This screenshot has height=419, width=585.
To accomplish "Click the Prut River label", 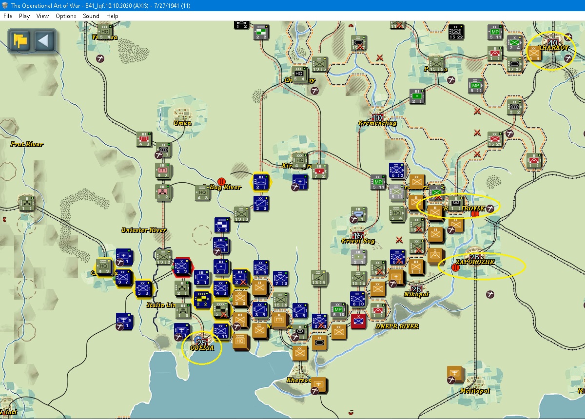I will tap(27, 144).
